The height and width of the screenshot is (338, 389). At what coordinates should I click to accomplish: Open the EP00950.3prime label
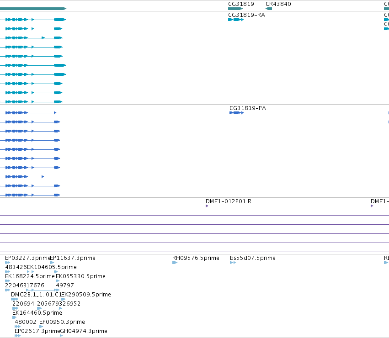tap(62, 322)
